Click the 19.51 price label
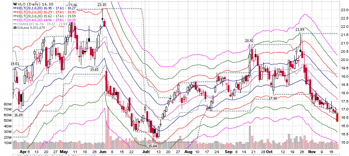The width and height of the screenshot is (349, 156). [x=14, y=64]
